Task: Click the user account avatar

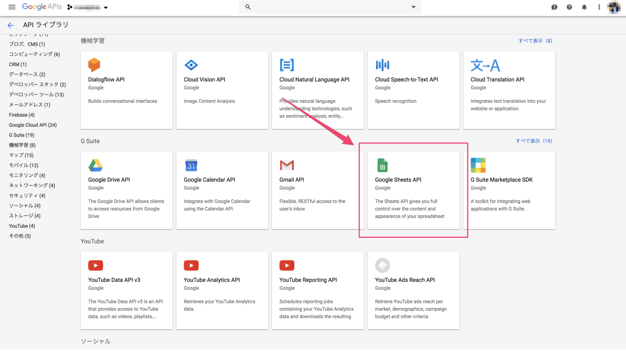Action: coord(614,7)
